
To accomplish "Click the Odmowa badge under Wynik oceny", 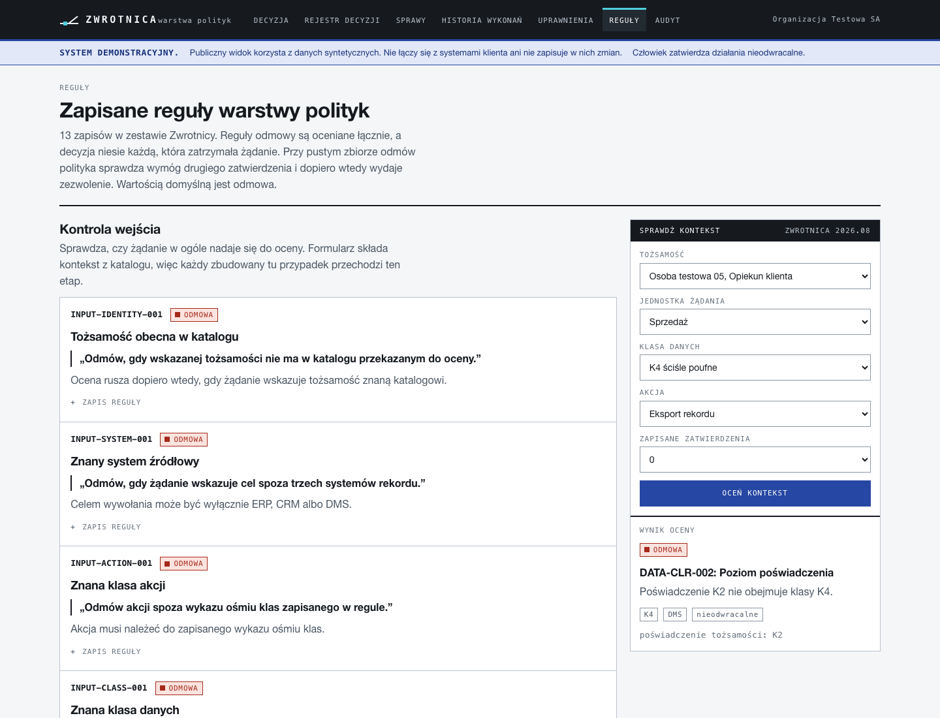I will 663,550.
